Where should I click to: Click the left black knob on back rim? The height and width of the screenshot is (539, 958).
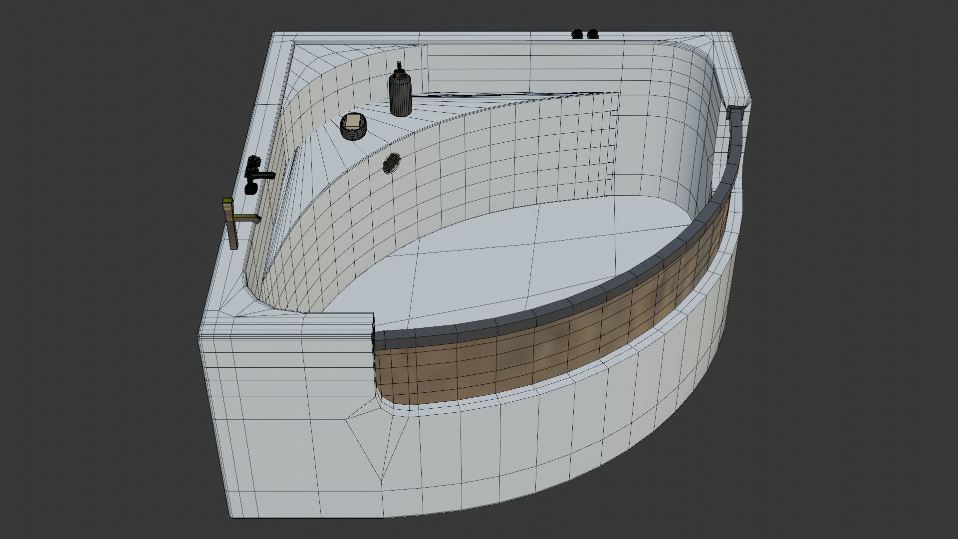578,34
